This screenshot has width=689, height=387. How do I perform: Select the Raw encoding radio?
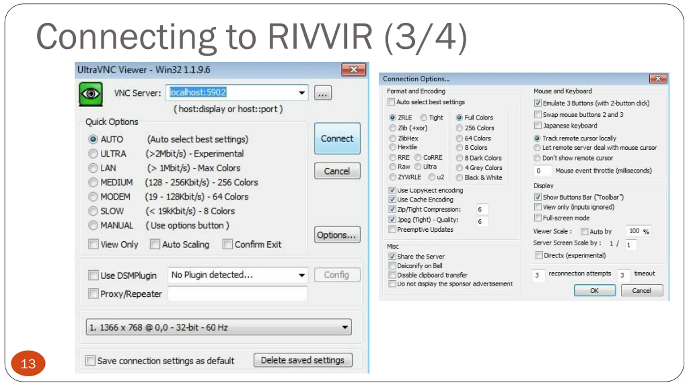click(x=392, y=167)
